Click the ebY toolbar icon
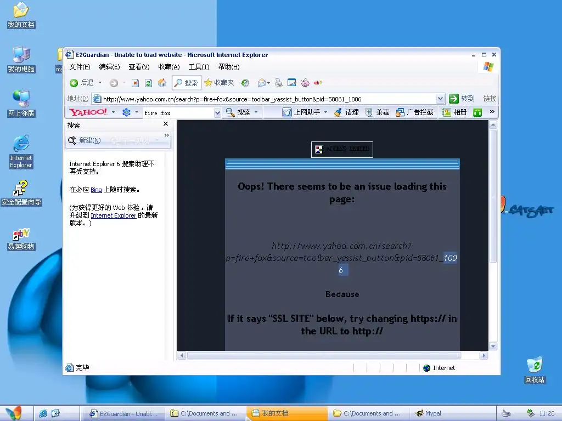 click(318, 83)
